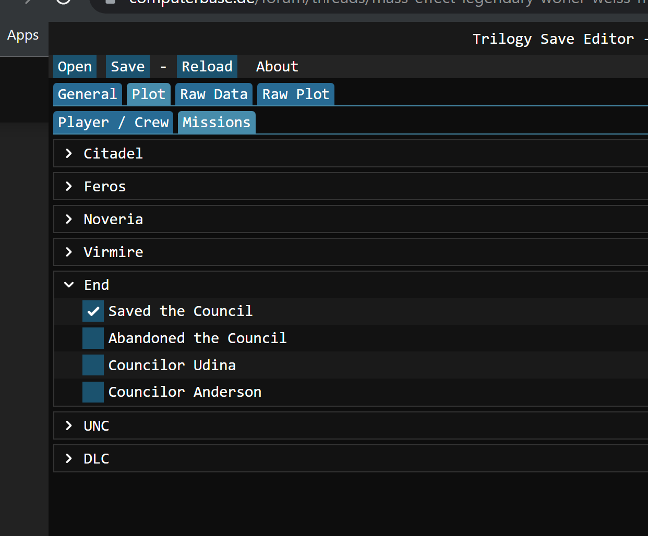Viewport: 648px width, 536px height.
Task: Expand the DLC section chevron
Action: tap(69, 458)
